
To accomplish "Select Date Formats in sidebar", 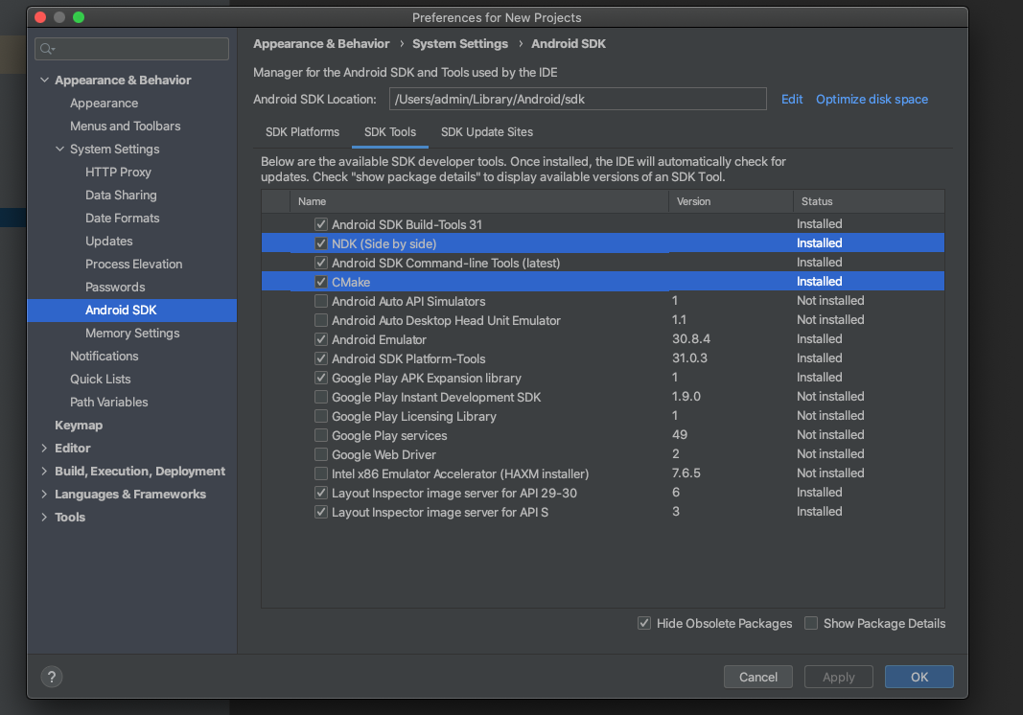I will click(x=122, y=218).
